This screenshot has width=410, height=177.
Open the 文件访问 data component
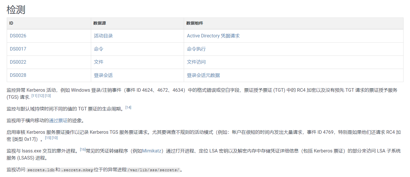(196, 62)
